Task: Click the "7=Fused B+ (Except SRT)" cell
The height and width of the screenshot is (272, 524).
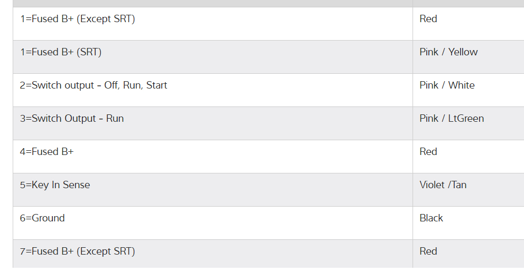Action: click(x=78, y=251)
